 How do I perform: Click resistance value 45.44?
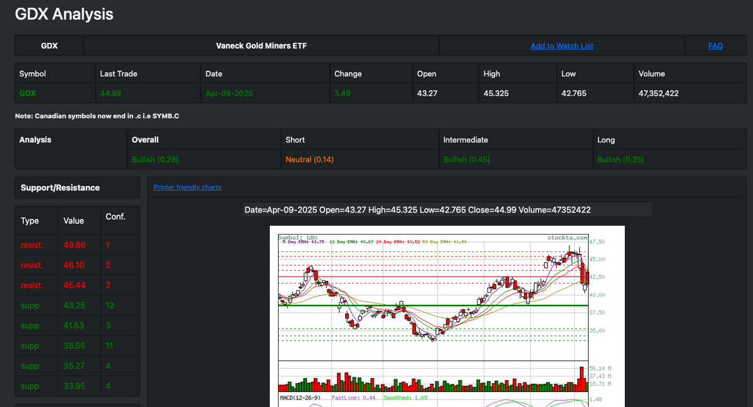pos(75,285)
